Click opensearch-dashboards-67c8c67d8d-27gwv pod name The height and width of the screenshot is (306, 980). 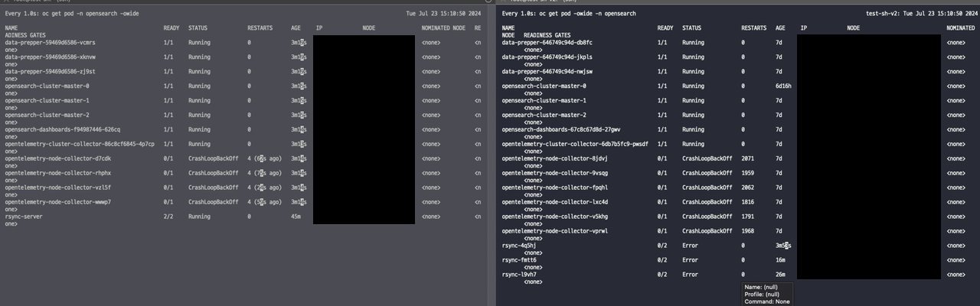coord(561,130)
